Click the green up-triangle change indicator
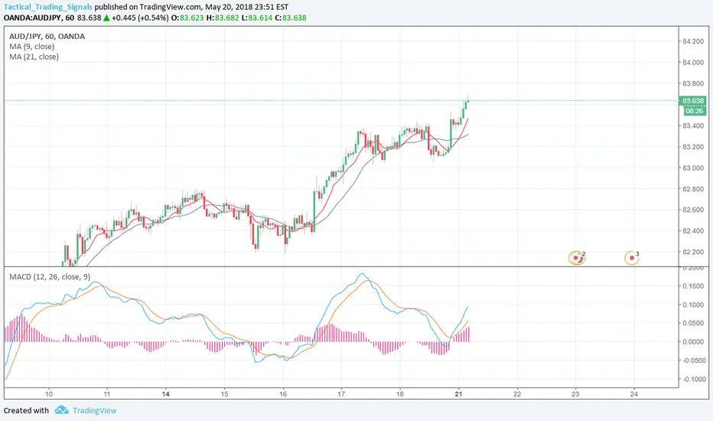The width and height of the screenshot is (713, 421). pos(106,18)
